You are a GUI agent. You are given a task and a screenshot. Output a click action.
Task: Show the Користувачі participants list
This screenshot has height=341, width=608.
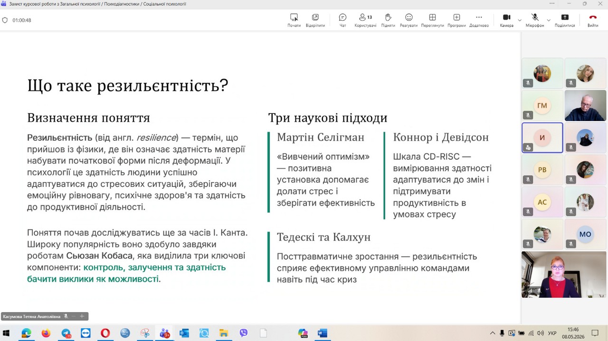click(x=365, y=20)
